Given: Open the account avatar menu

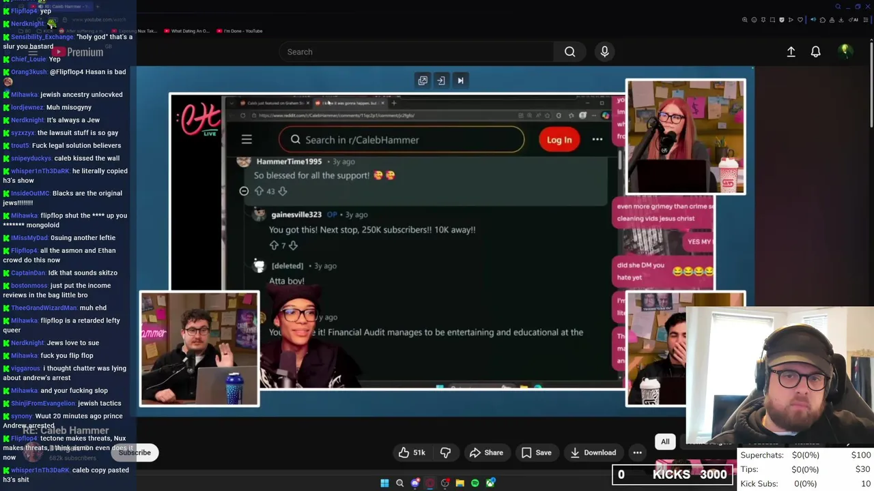Looking at the screenshot, I should click(845, 51).
